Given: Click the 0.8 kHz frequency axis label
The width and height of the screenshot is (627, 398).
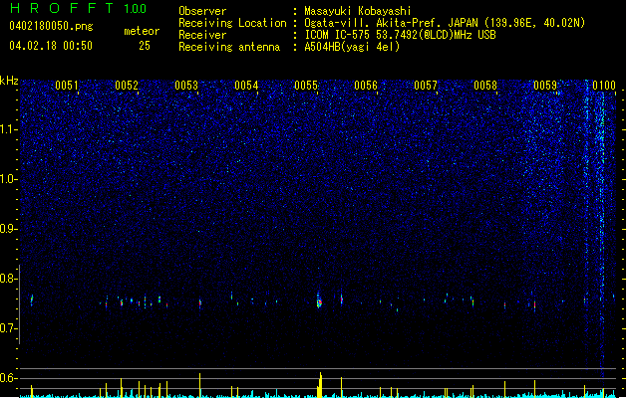Looking at the screenshot, I should (x=8, y=279).
